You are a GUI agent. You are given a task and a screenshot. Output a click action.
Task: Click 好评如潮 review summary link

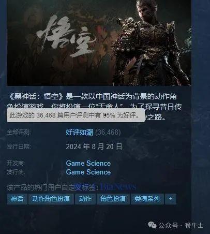coord(80,133)
